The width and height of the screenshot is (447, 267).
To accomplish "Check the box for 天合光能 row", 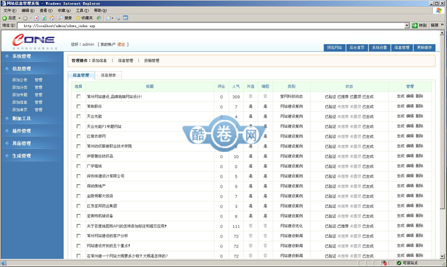I will (x=78, y=116).
